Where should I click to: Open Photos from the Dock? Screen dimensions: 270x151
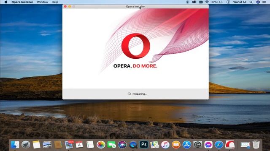click(101, 145)
